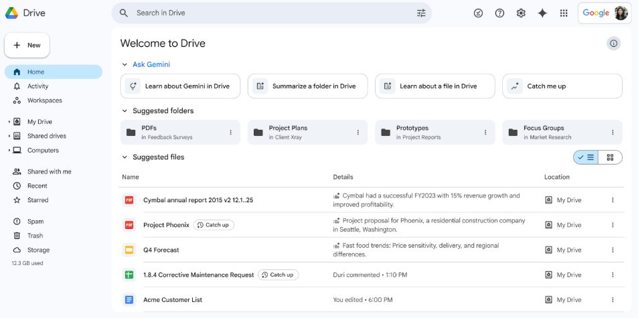
Task: Open Gemini sparkle icon in header
Action: [x=542, y=13]
